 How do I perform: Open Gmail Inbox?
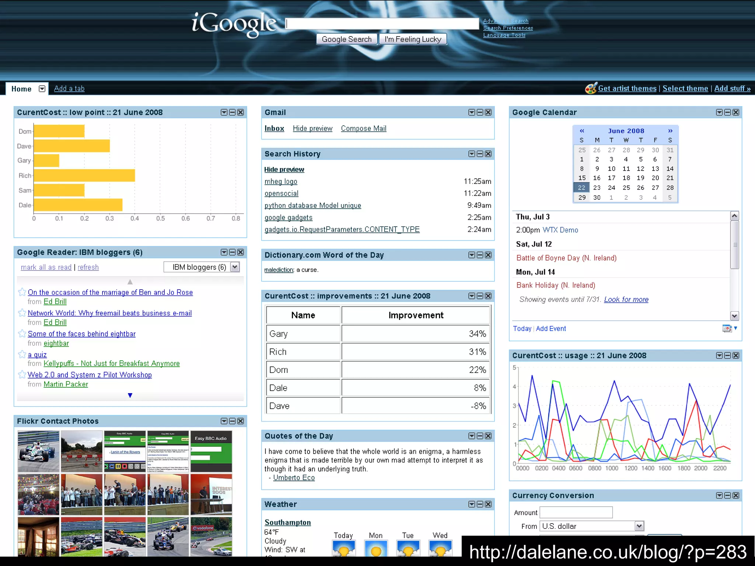click(x=274, y=128)
